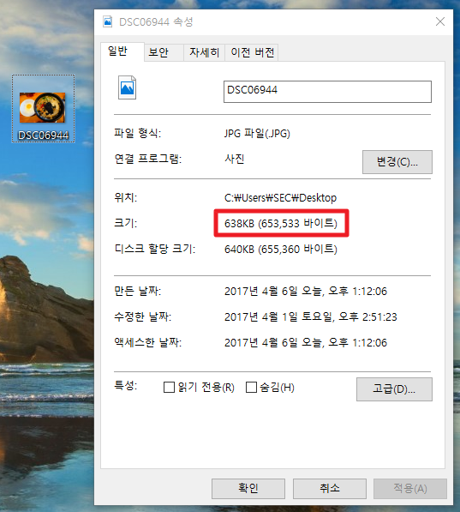Click the 액세스한 날짜 date value
460x512 pixels.
pos(306,342)
